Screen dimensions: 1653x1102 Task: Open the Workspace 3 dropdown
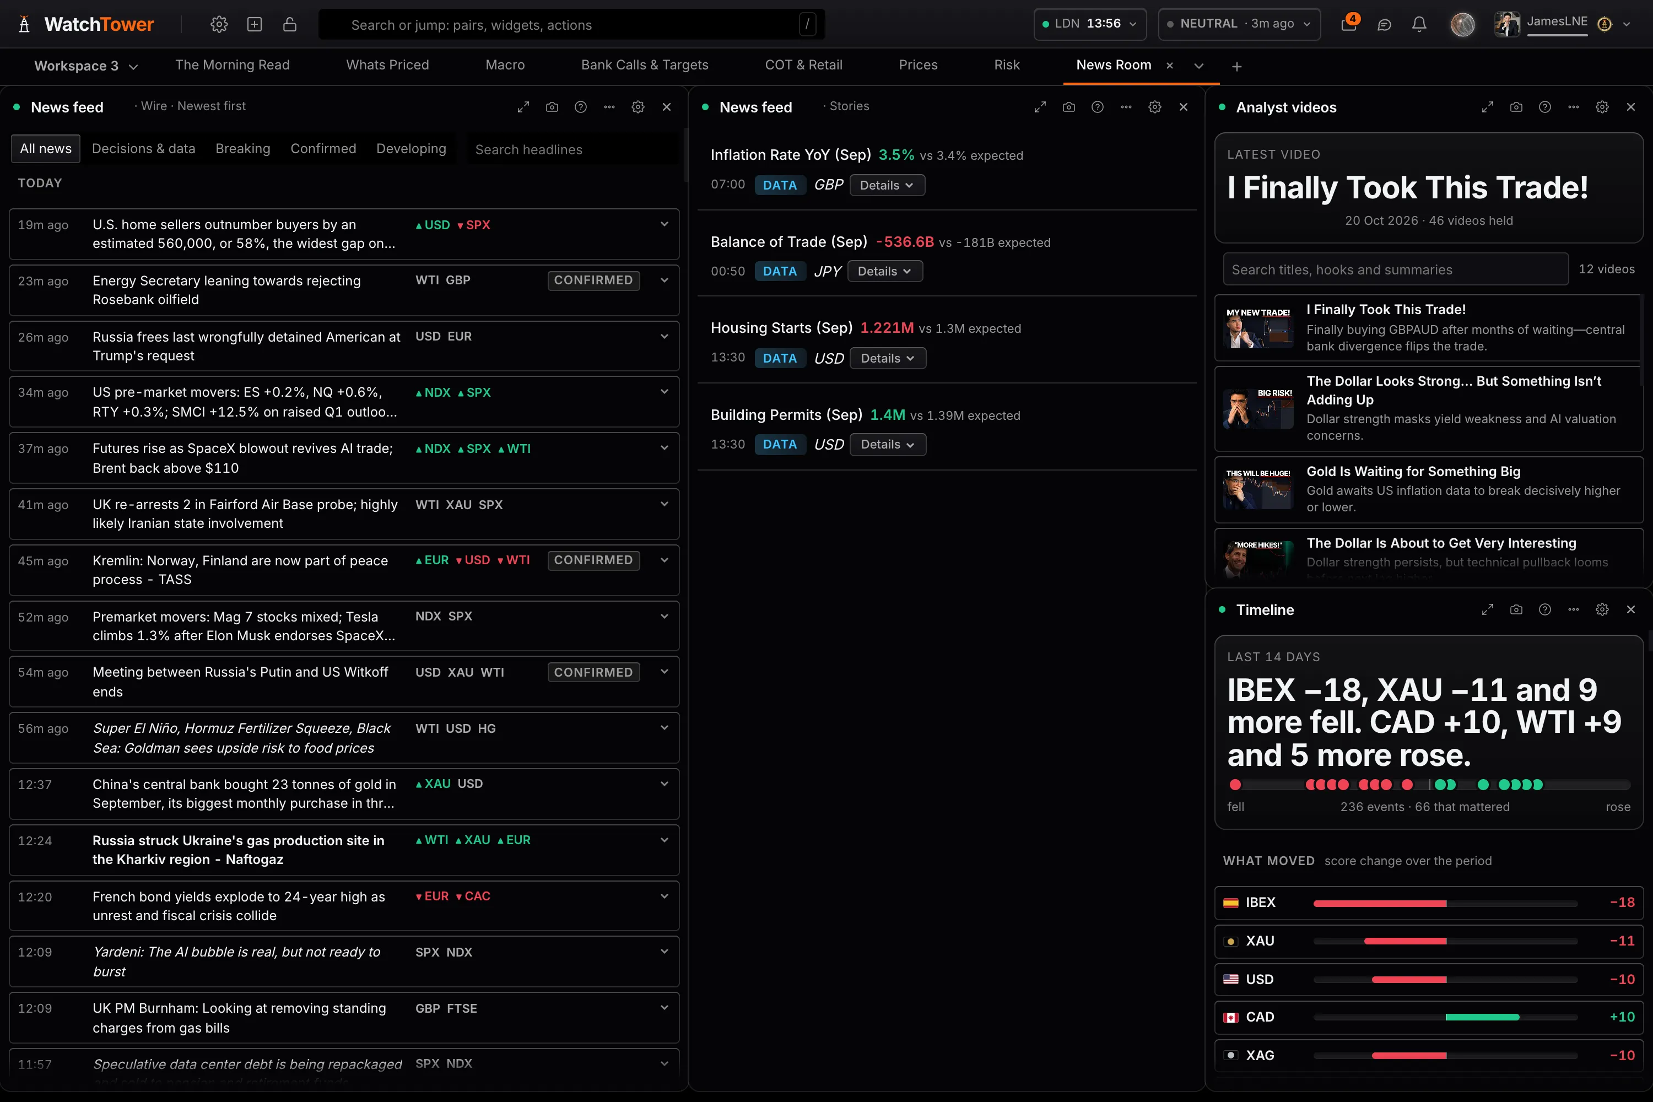point(86,66)
